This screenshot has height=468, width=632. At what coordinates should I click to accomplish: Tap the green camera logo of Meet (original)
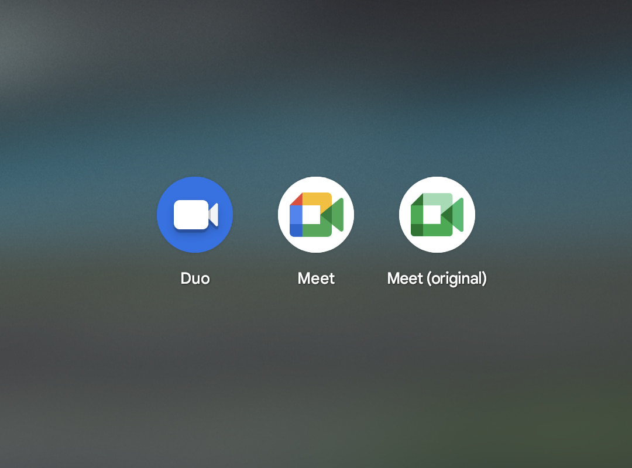click(437, 215)
